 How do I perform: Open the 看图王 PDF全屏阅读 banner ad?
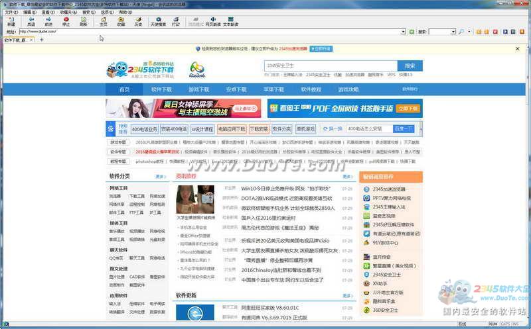(x=344, y=108)
